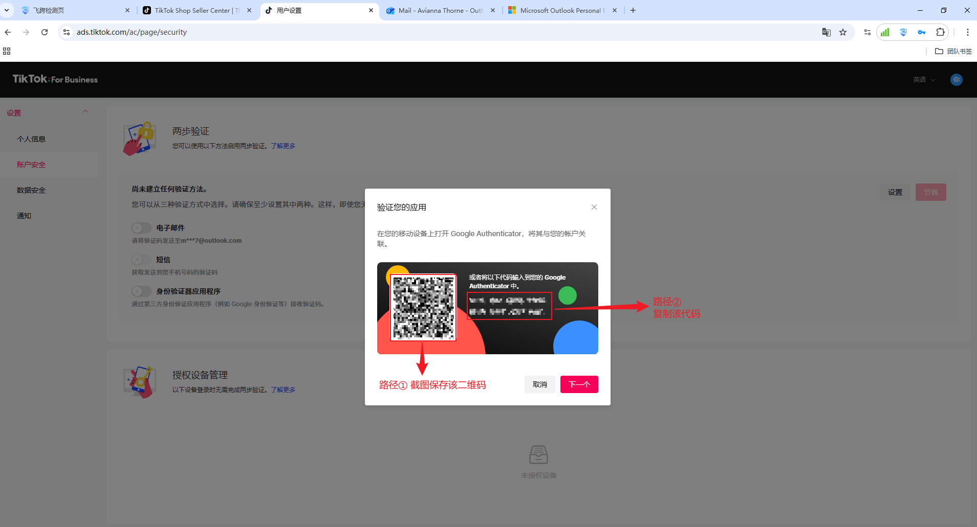The image size is (977, 527).
Task: Click the empty devices inbox icon
Action: (x=538, y=454)
